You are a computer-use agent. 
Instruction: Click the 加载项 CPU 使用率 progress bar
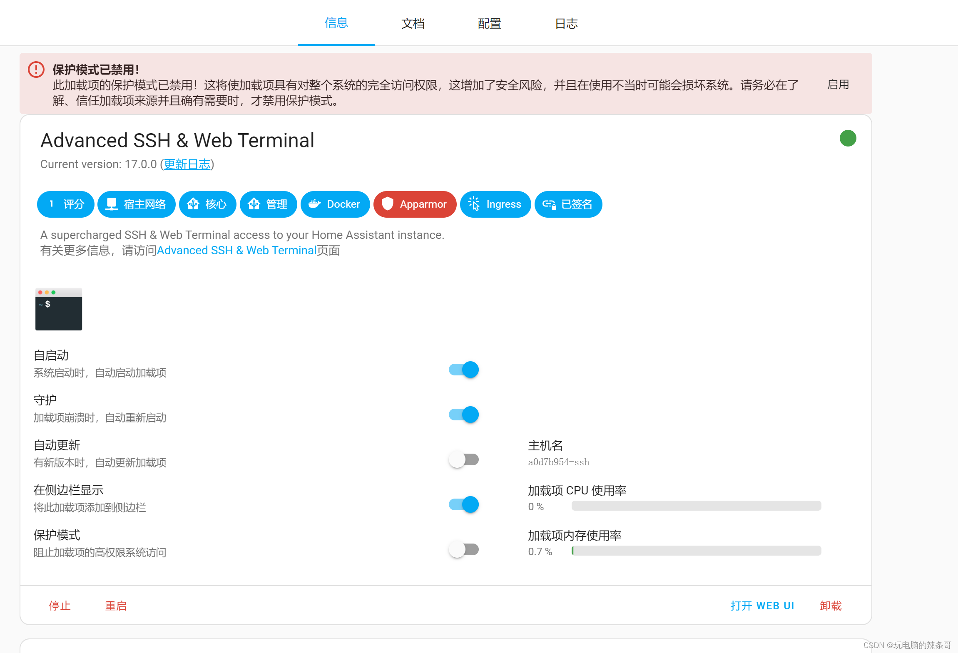697,506
